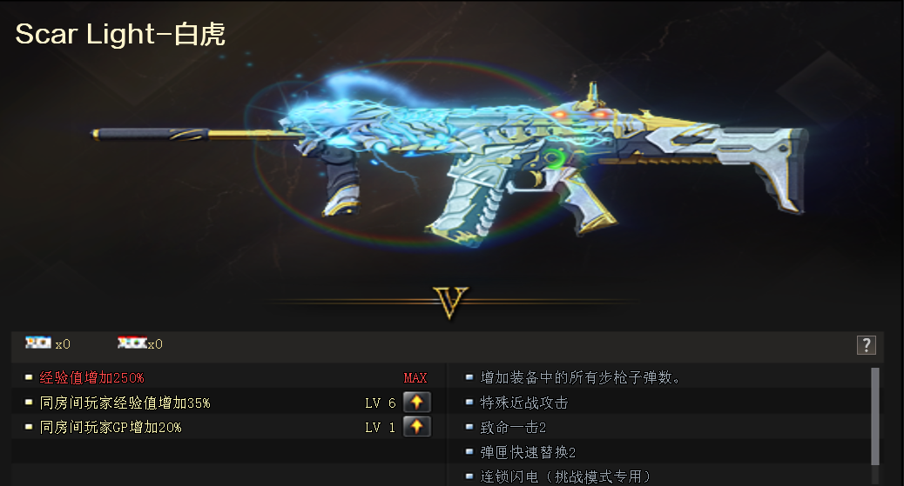This screenshot has width=904, height=486.
Task: Open the question mark help icon
Action: coord(866,345)
